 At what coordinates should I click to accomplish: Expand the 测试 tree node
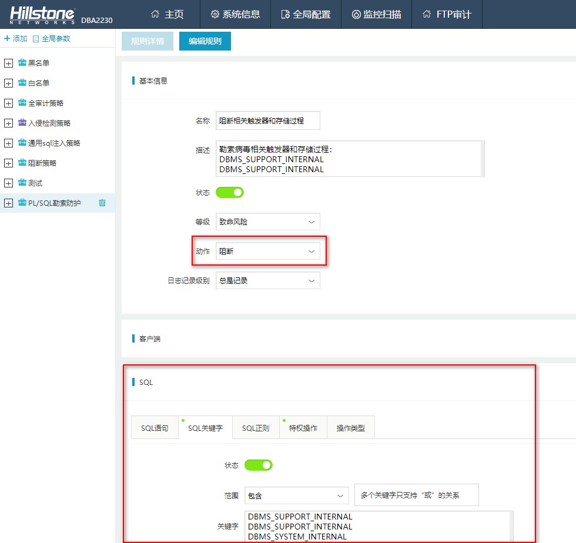coord(8,183)
